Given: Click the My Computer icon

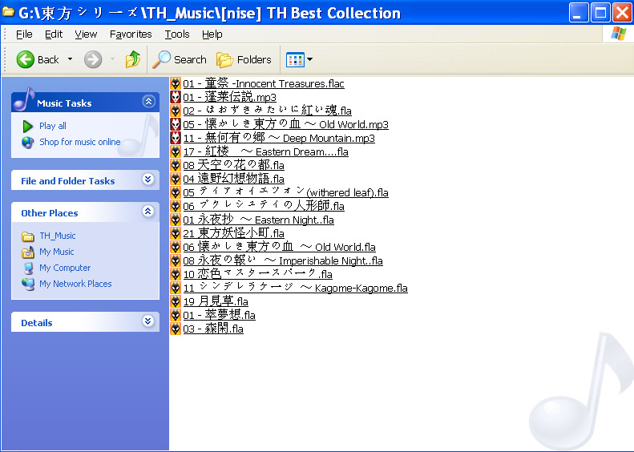Looking at the screenshot, I should click(x=28, y=268).
